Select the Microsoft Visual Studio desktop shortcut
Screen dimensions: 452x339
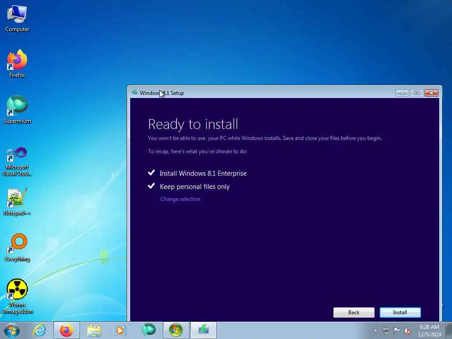17,162
